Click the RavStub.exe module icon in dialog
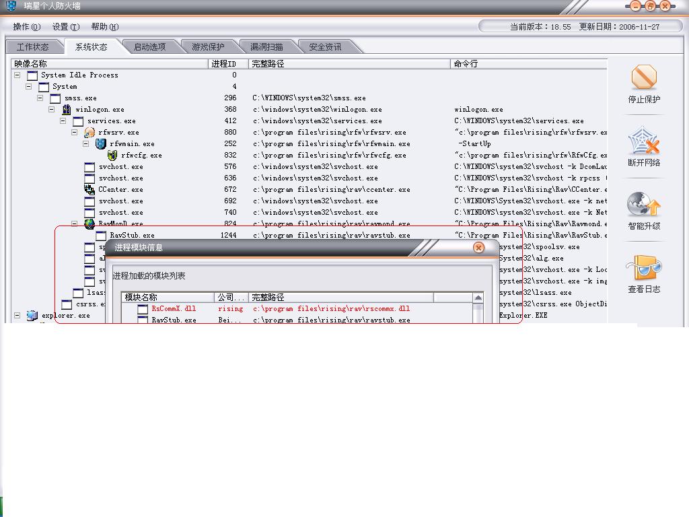Viewport: 689px width, 517px height. coord(143,320)
